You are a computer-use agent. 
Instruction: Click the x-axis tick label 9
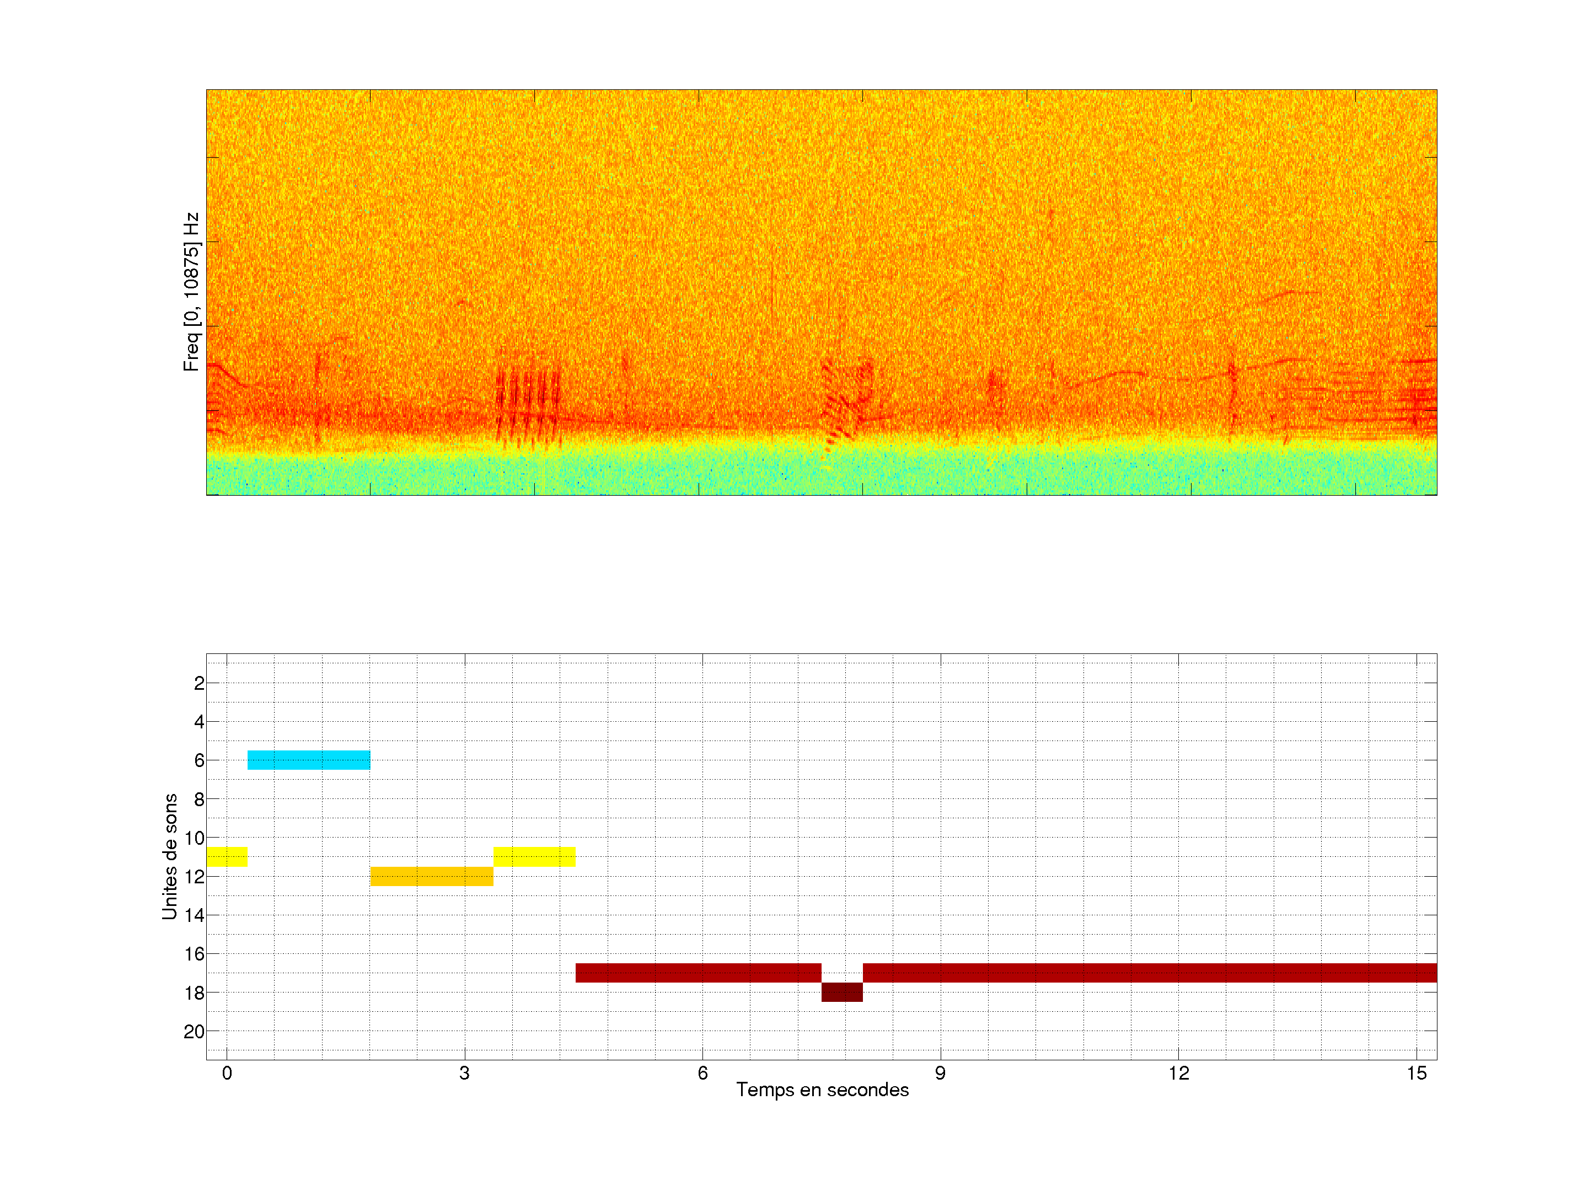click(x=940, y=1073)
